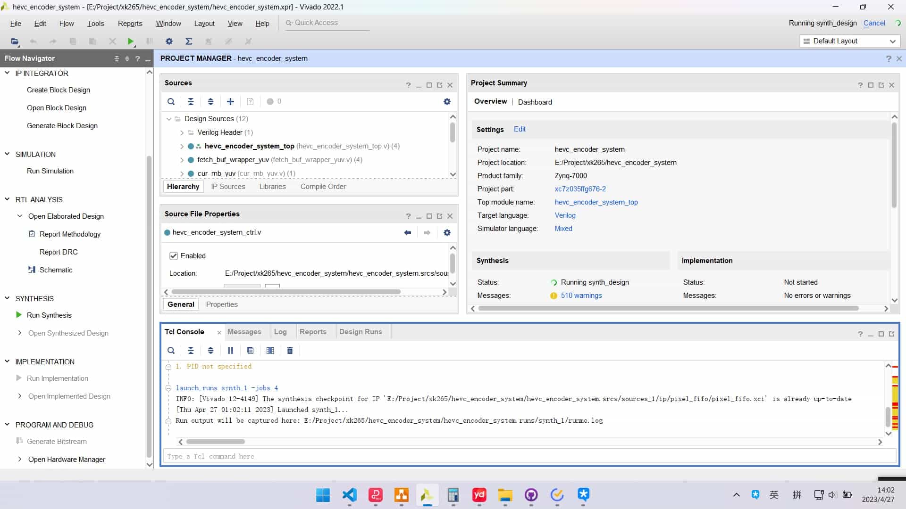Expand Open Hardware Manager
Viewport: 906px width, 509px height.
(x=20, y=460)
